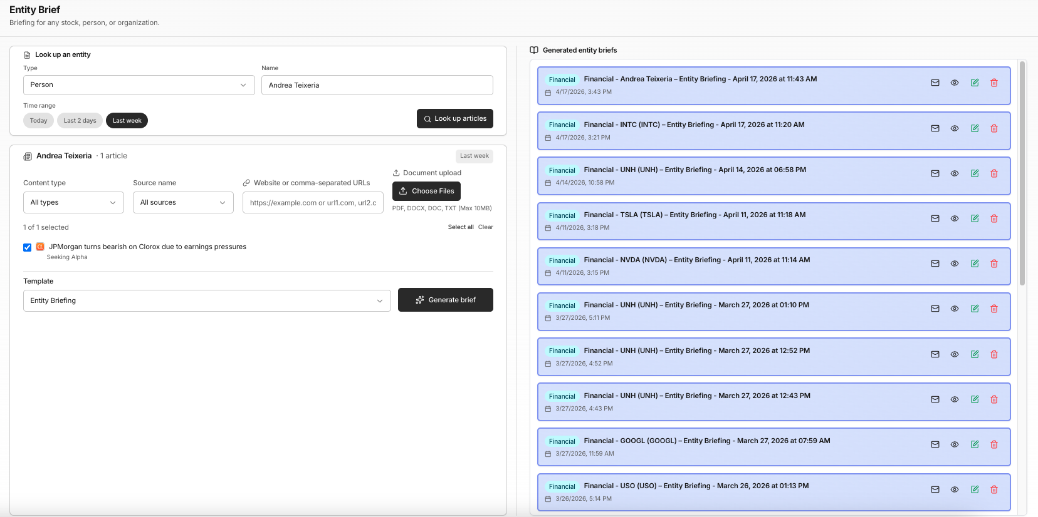Edit the Andrea Teixeria entity brief
Screen dimensions: 1038x517
975,83
